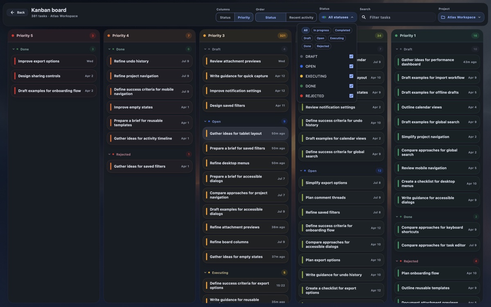491x307 pixels.
Task: Uncheck the OPEN status checkbox
Action: (x=351, y=66)
